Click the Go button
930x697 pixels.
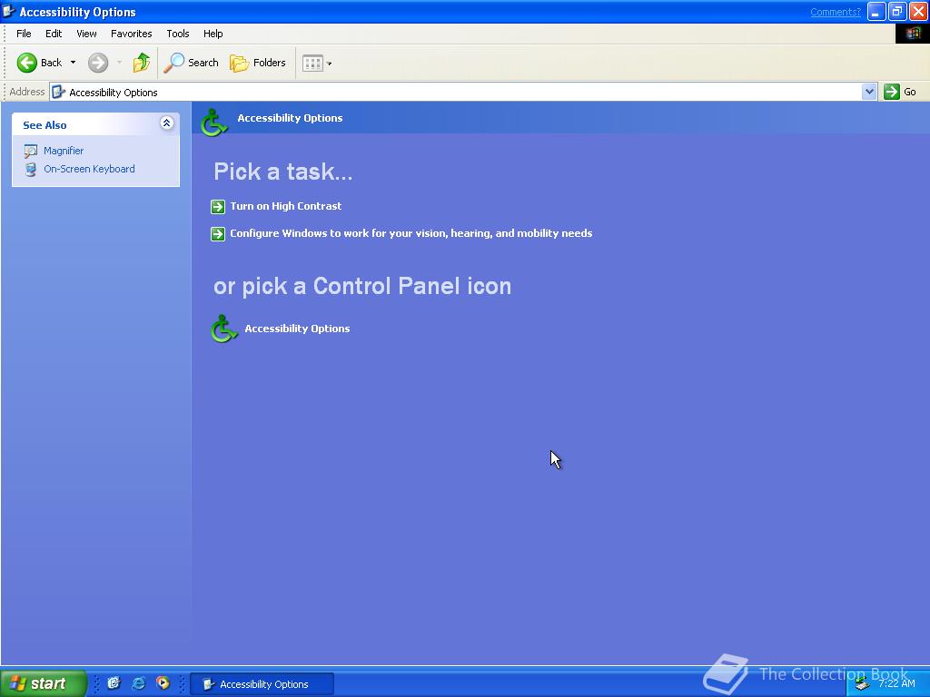900,92
